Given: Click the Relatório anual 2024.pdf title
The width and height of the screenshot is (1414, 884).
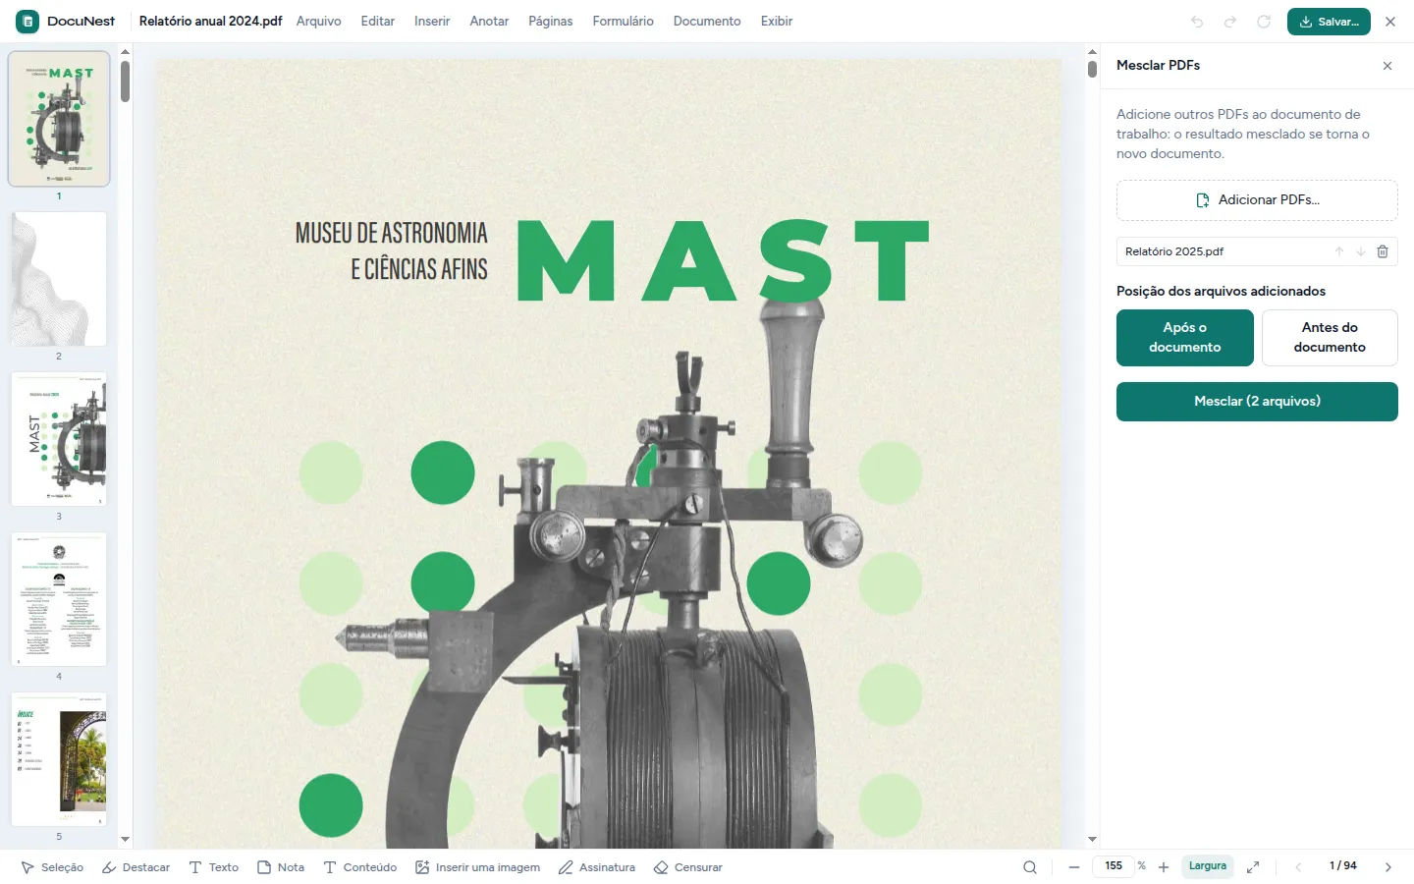Looking at the screenshot, I should click(210, 22).
